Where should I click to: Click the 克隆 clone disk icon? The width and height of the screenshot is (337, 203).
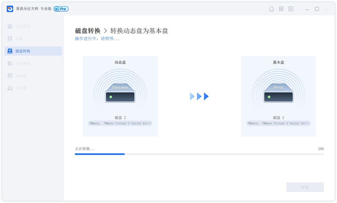click(x=10, y=39)
